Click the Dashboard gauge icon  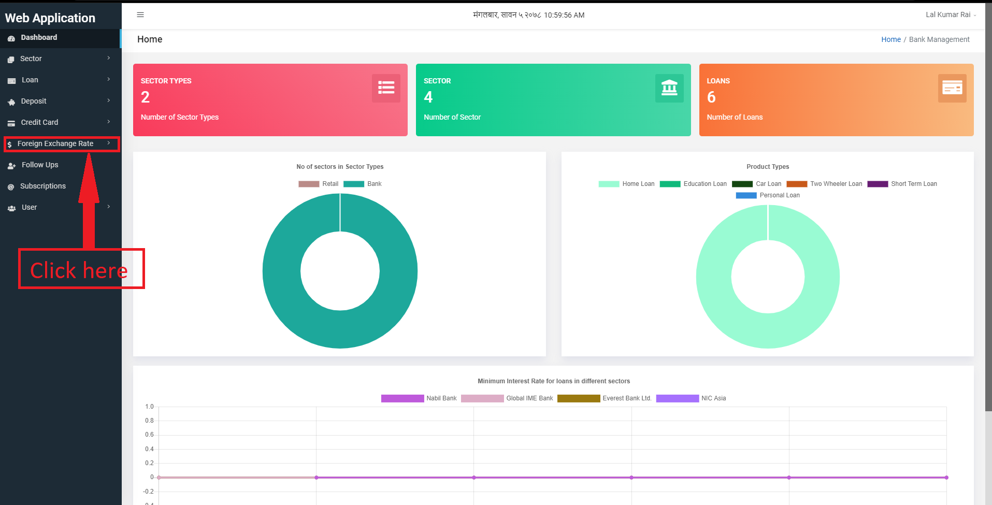[x=11, y=38]
